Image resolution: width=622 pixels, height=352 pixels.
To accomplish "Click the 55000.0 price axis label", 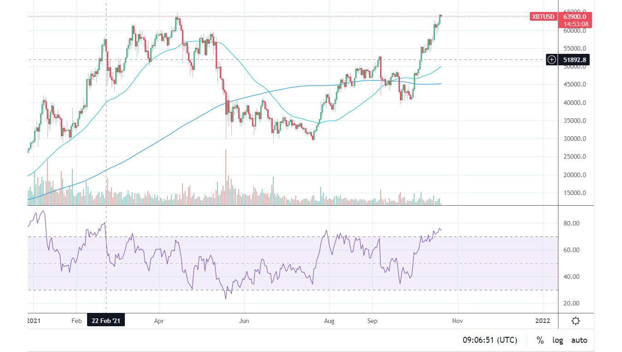I will [575, 48].
